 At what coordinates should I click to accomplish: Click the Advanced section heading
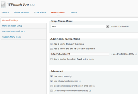[x=57, y=71]
